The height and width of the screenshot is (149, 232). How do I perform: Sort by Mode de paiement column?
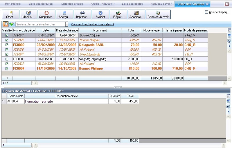pos(196,30)
